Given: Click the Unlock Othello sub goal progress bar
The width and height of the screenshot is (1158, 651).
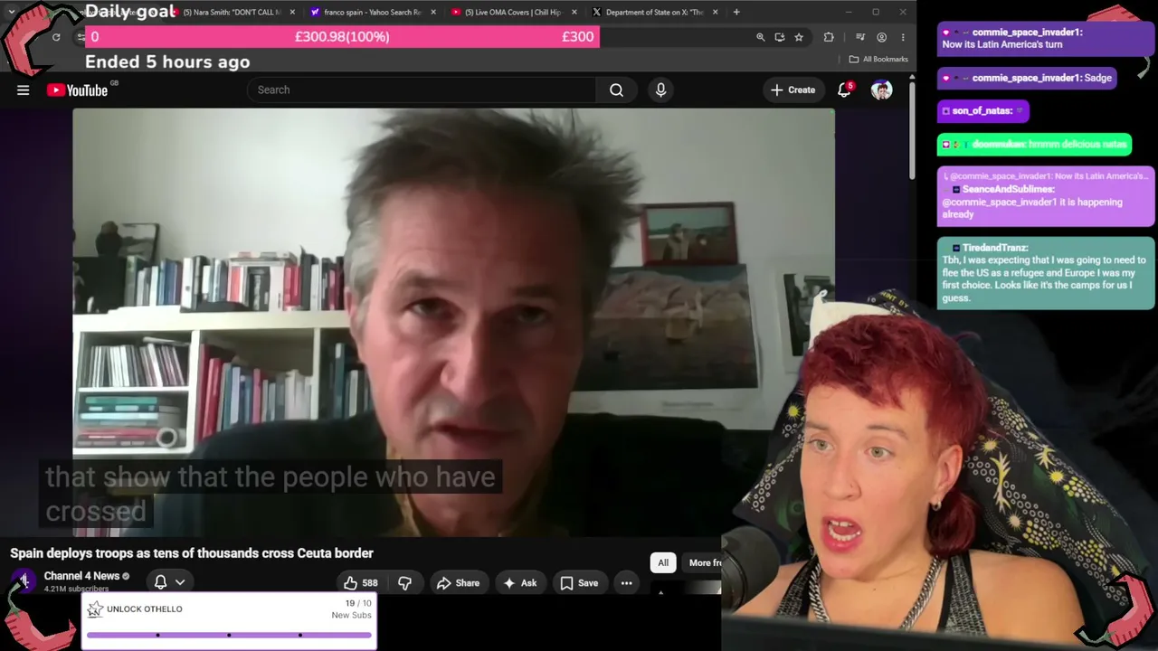Looking at the screenshot, I should click(229, 636).
